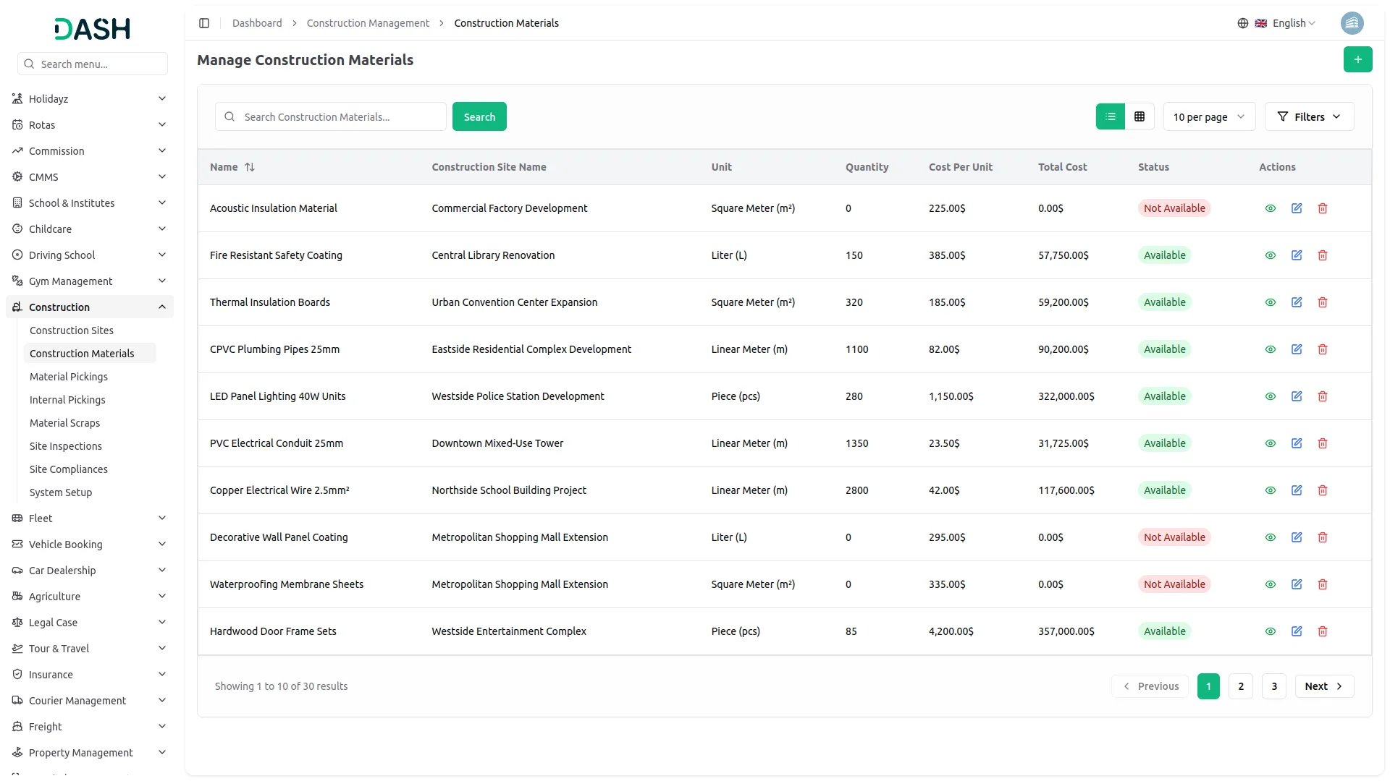Delete the Hardwood Door Frame Sets entry
The image size is (1390, 781).
[x=1322, y=631]
